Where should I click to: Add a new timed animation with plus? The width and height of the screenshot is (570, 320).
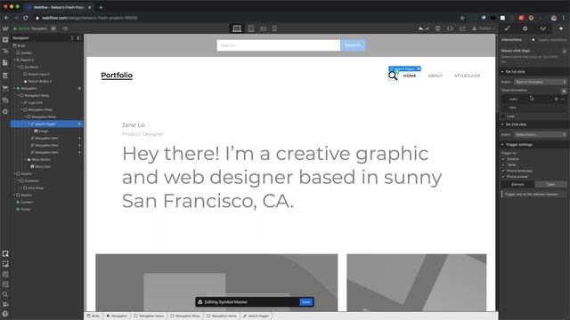click(564, 91)
